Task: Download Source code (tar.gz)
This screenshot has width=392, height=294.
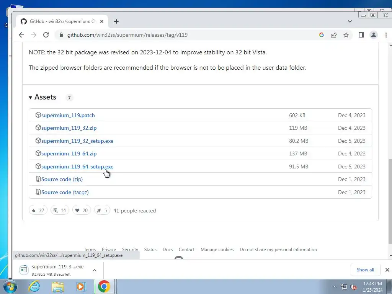Action: (65, 192)
